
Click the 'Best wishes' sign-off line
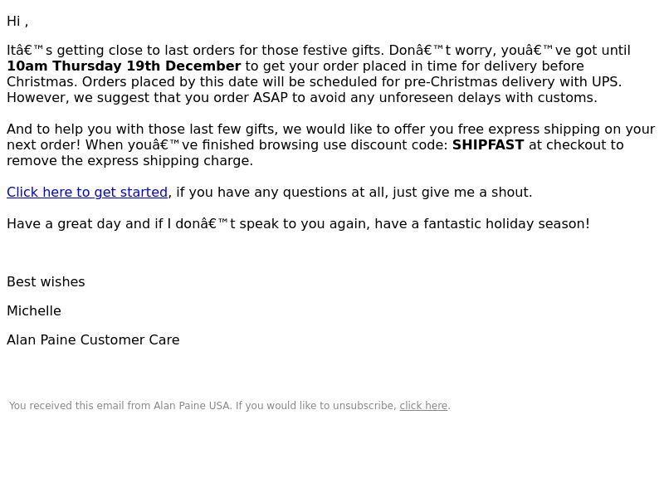pos(46,282)
